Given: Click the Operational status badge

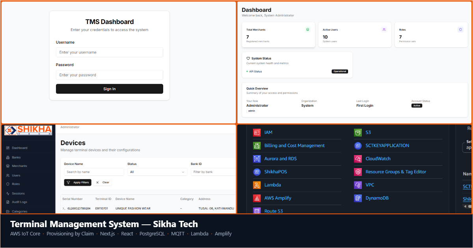Looking at the screenshot, I should click(x=340, y=72).
